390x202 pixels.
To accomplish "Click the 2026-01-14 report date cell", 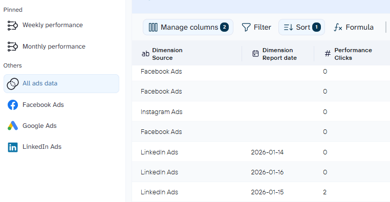I will tap(267, 152).
